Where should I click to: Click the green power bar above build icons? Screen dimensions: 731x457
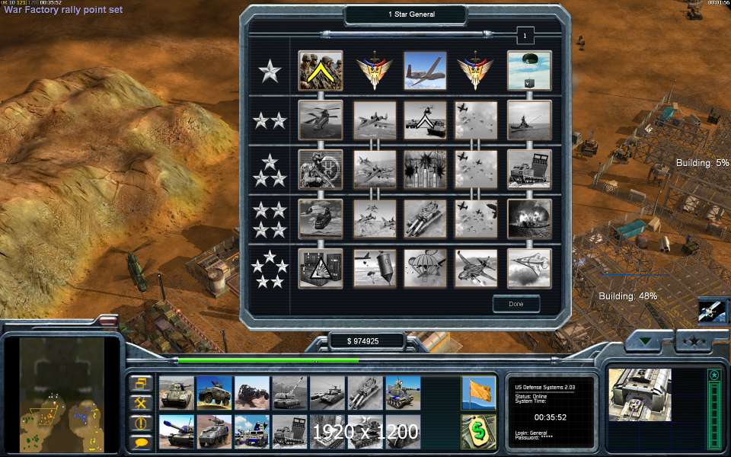[x=269, y=360]
